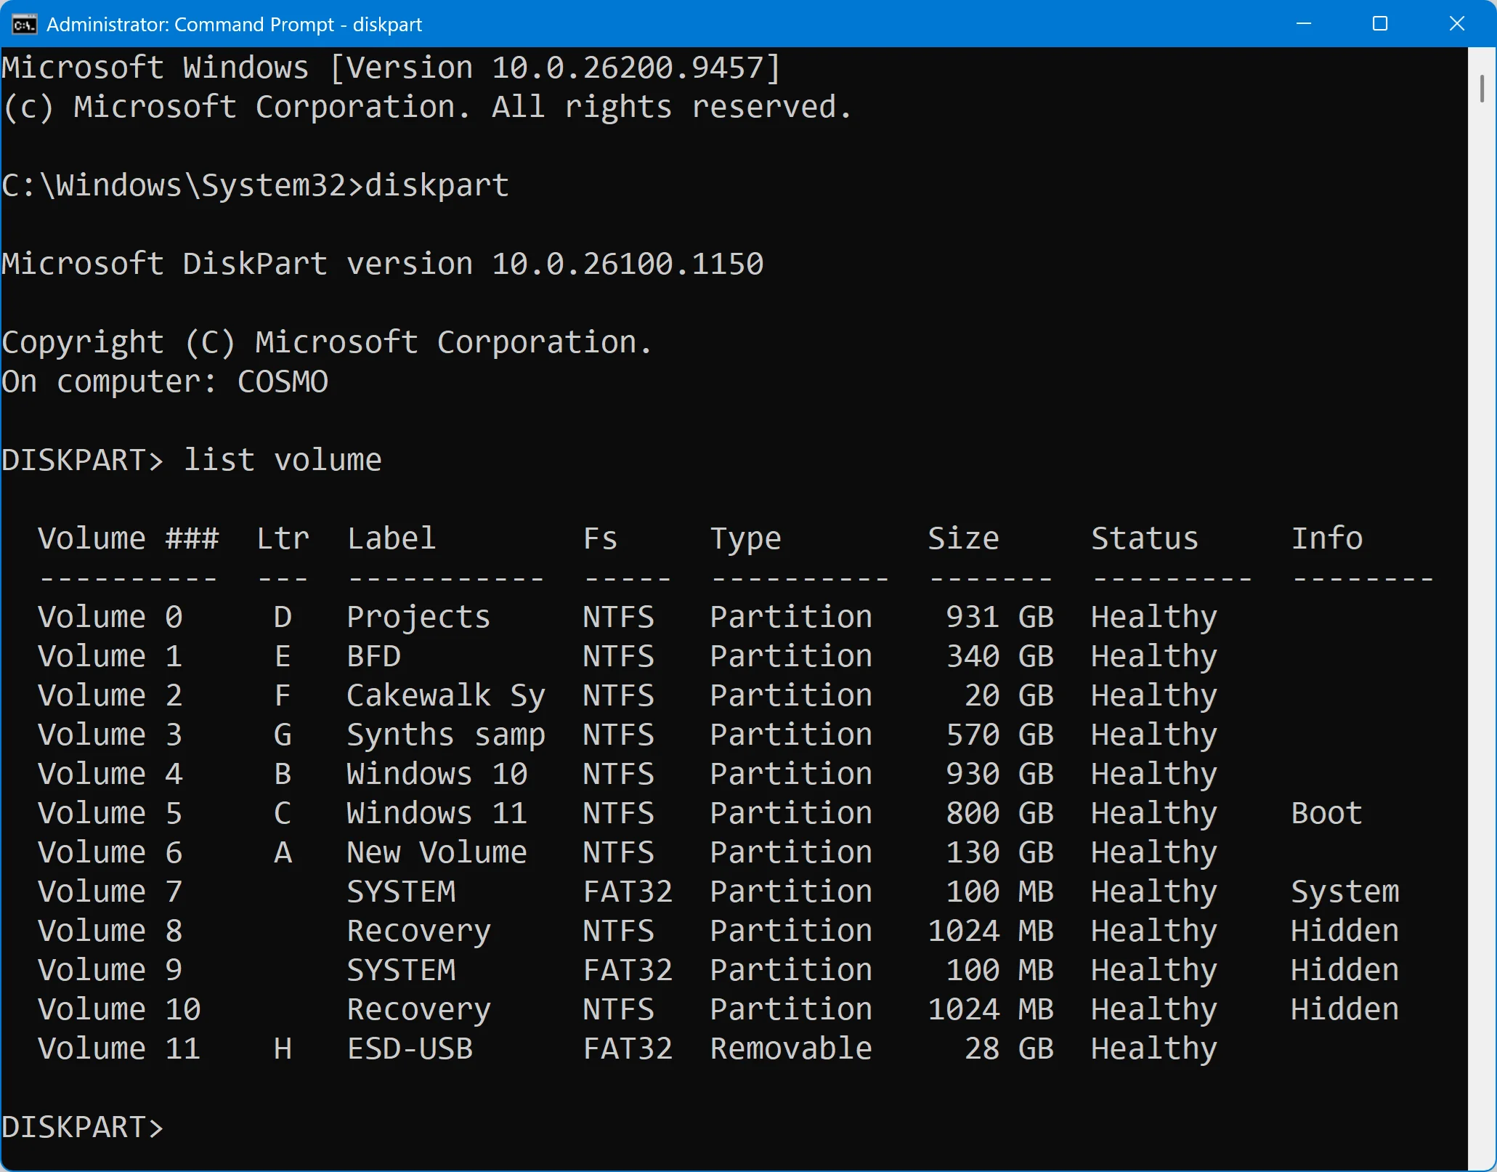Image resolution: width=1497 pixels, height=1172 pixels.
Task: Click the 'Volume 0' row label
Action: pyautogui.click(x=110, y=617)
